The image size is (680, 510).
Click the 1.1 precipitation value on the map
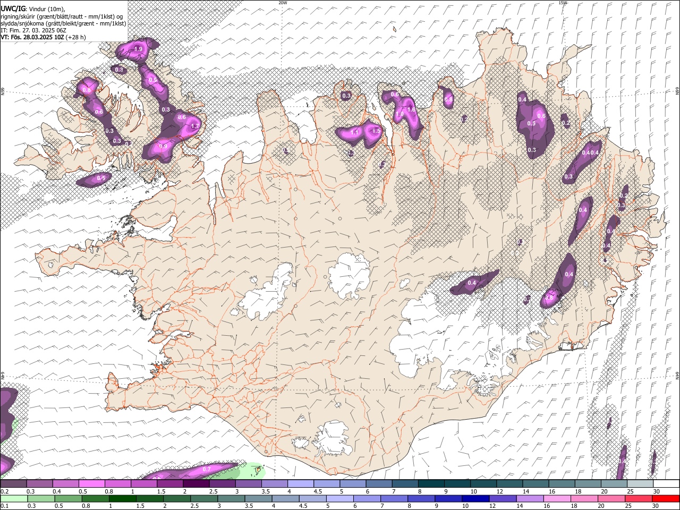click(x=355, y=132)
